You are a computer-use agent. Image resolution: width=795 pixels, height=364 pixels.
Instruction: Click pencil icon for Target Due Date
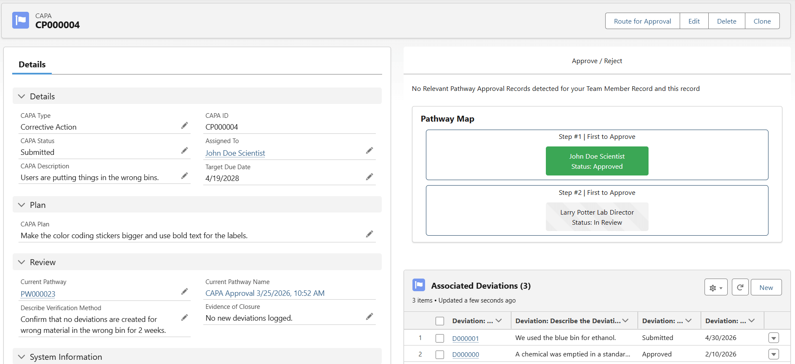370,177
